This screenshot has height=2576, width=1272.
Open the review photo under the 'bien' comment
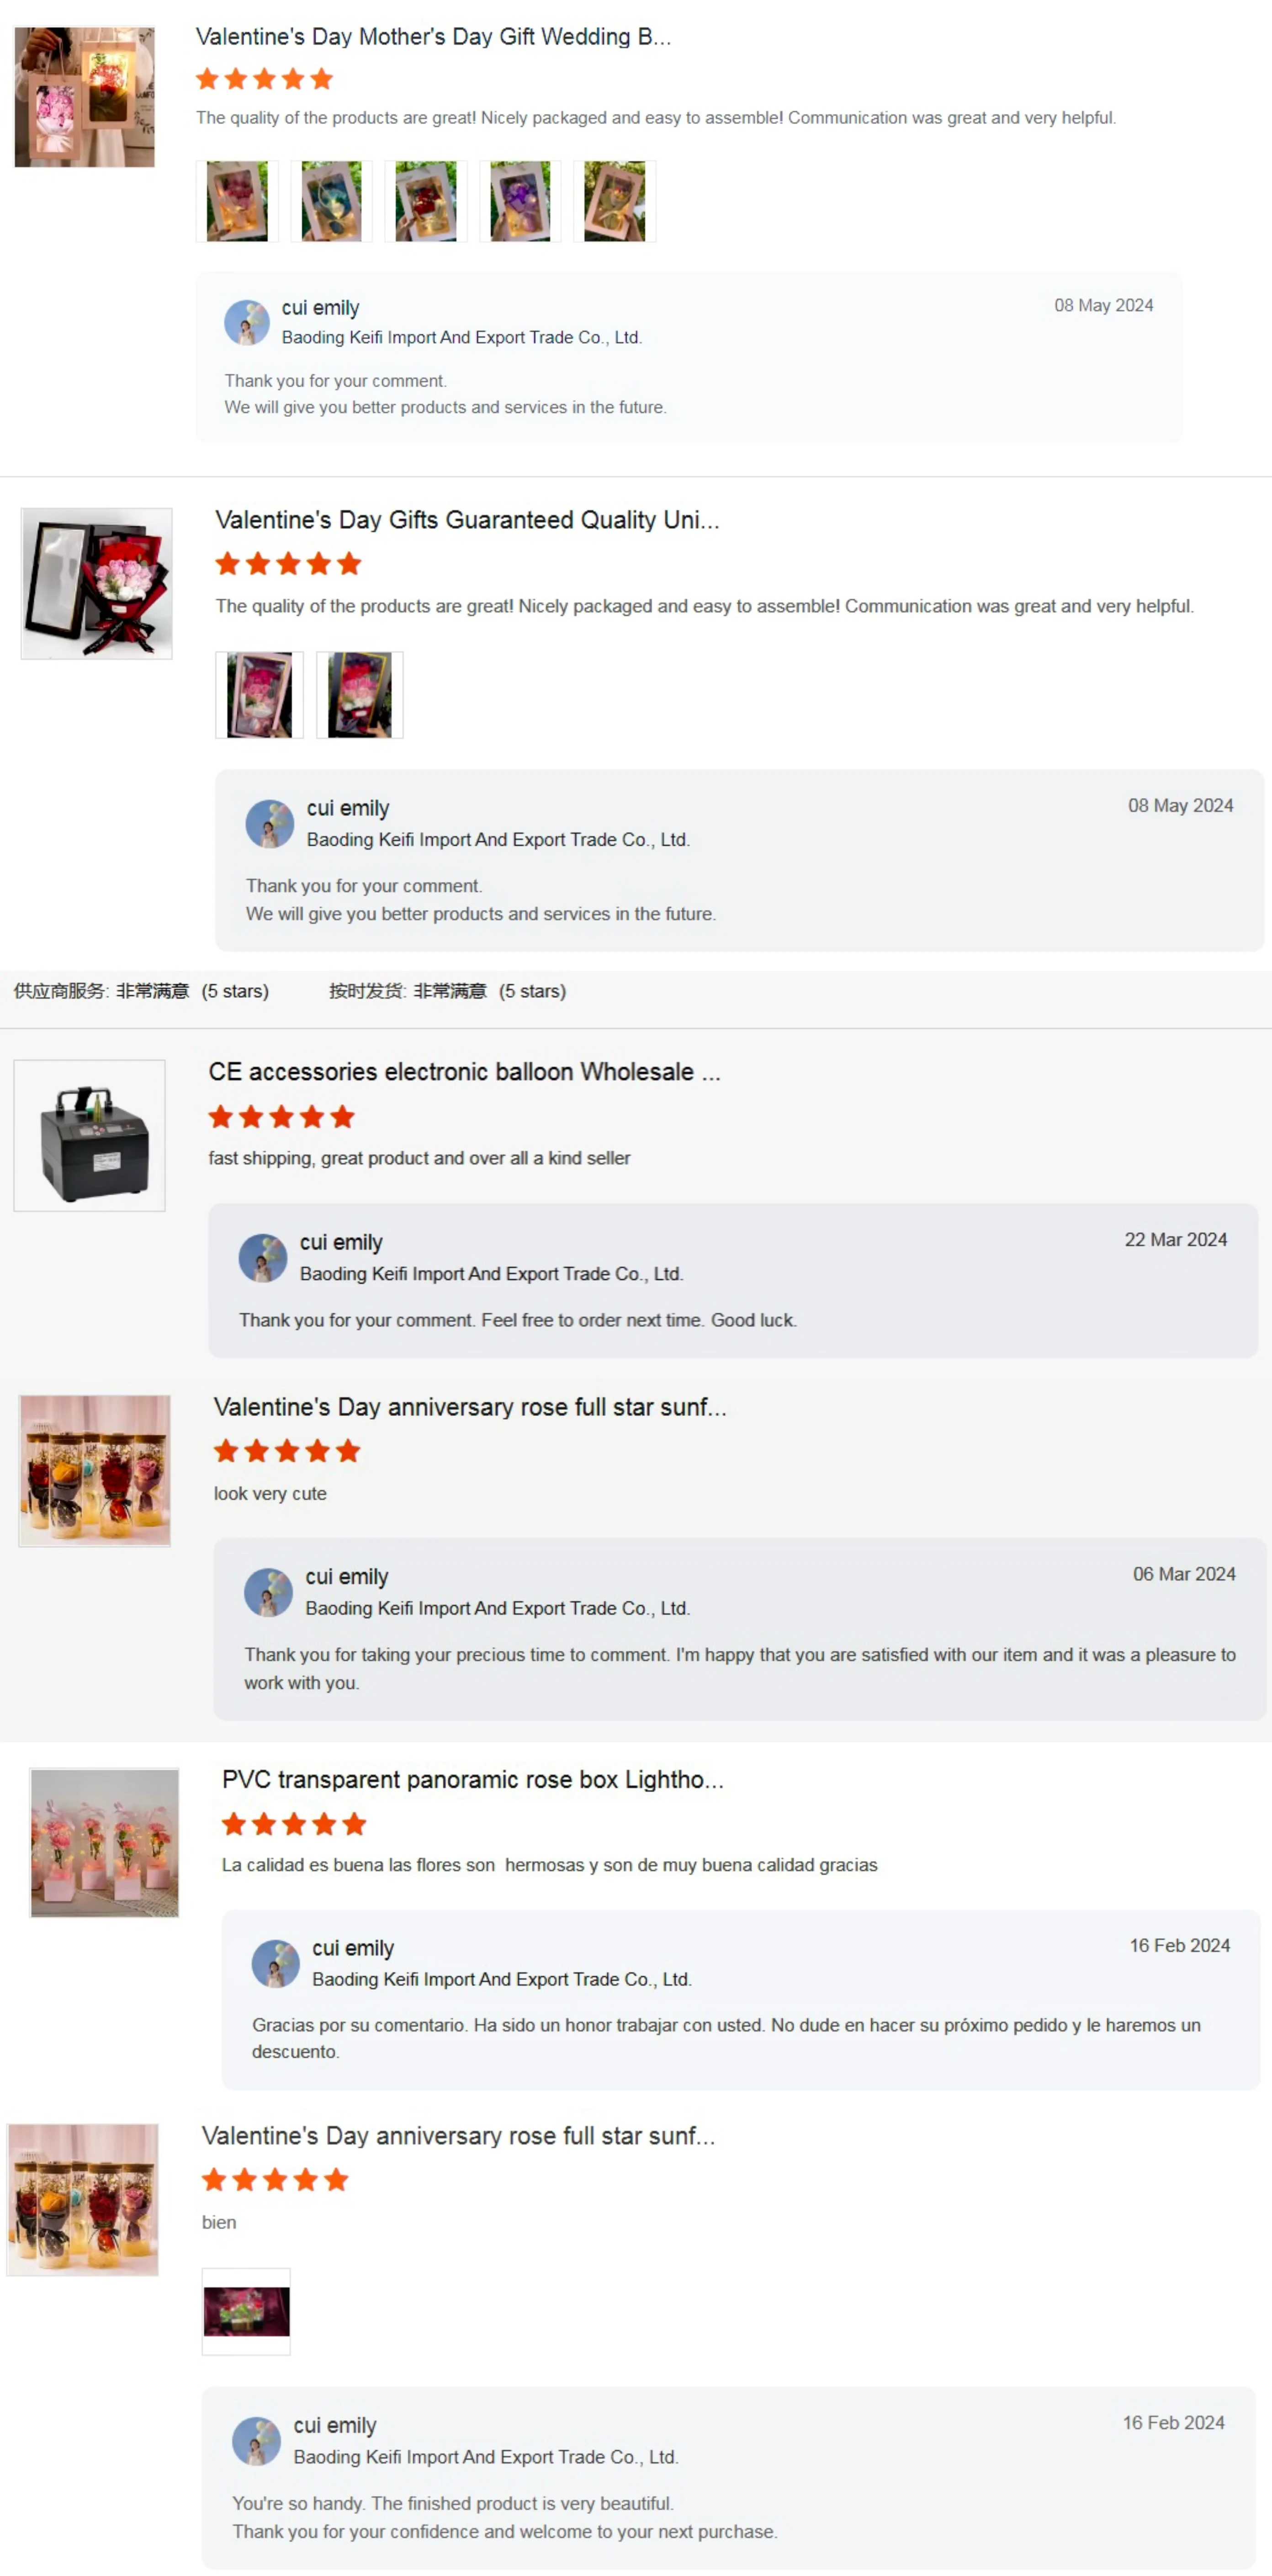pyautogui.click(x=246, y=2311)
